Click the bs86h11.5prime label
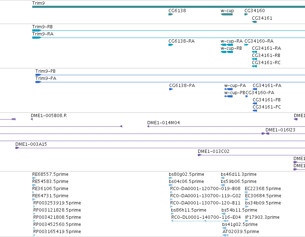 coord(189,210)
